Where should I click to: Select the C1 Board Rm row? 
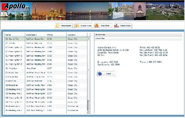pyautogui.click(x=46, y=39)
